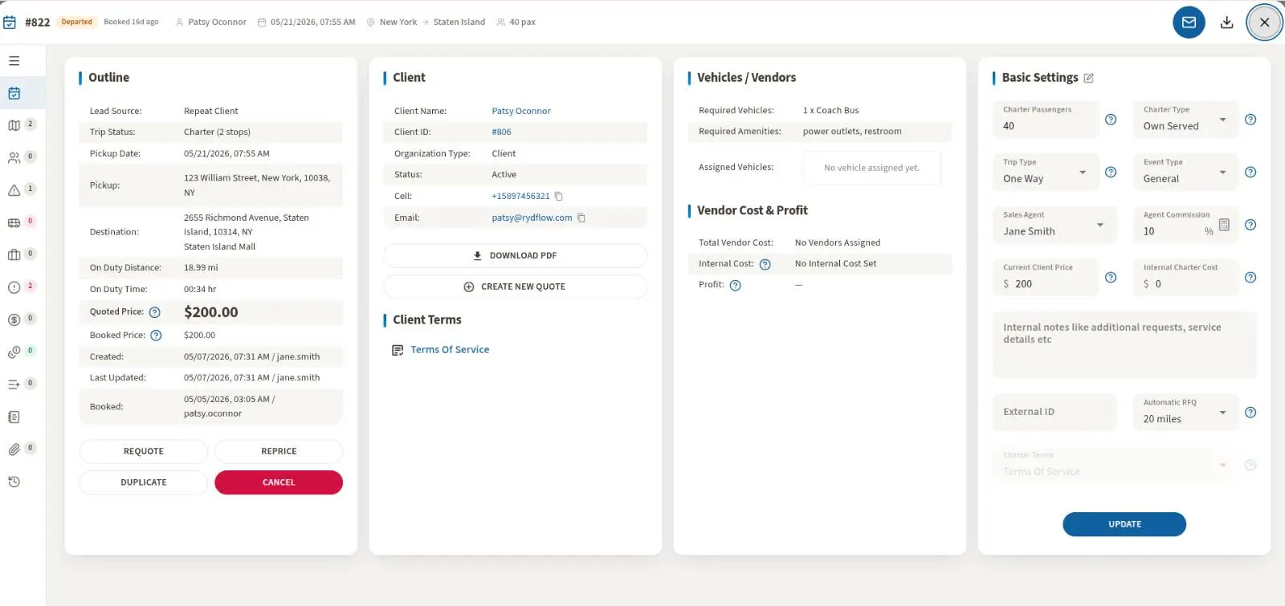Open the dollar payments icon in sidebar
This screenshot has height=606, width=1285.
pyautogui.click(x=14, y=319)
